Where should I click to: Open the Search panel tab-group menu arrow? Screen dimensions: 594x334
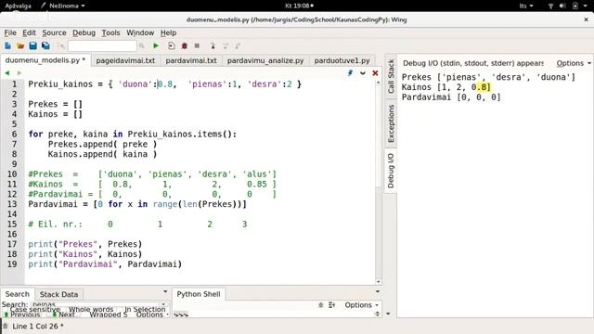tap(165, 291)
